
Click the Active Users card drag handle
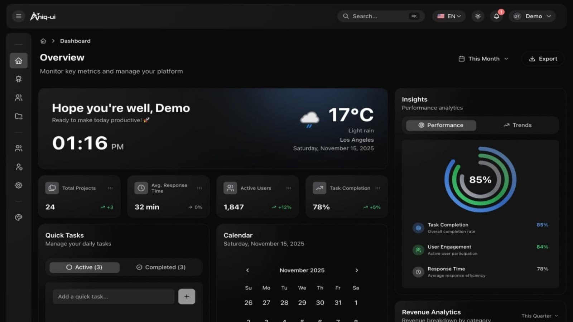point(289,188)
